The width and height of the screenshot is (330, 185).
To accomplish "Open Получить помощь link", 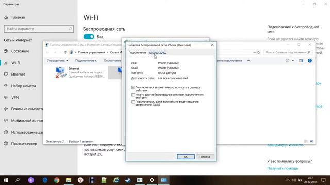I will tap(283, 168).
